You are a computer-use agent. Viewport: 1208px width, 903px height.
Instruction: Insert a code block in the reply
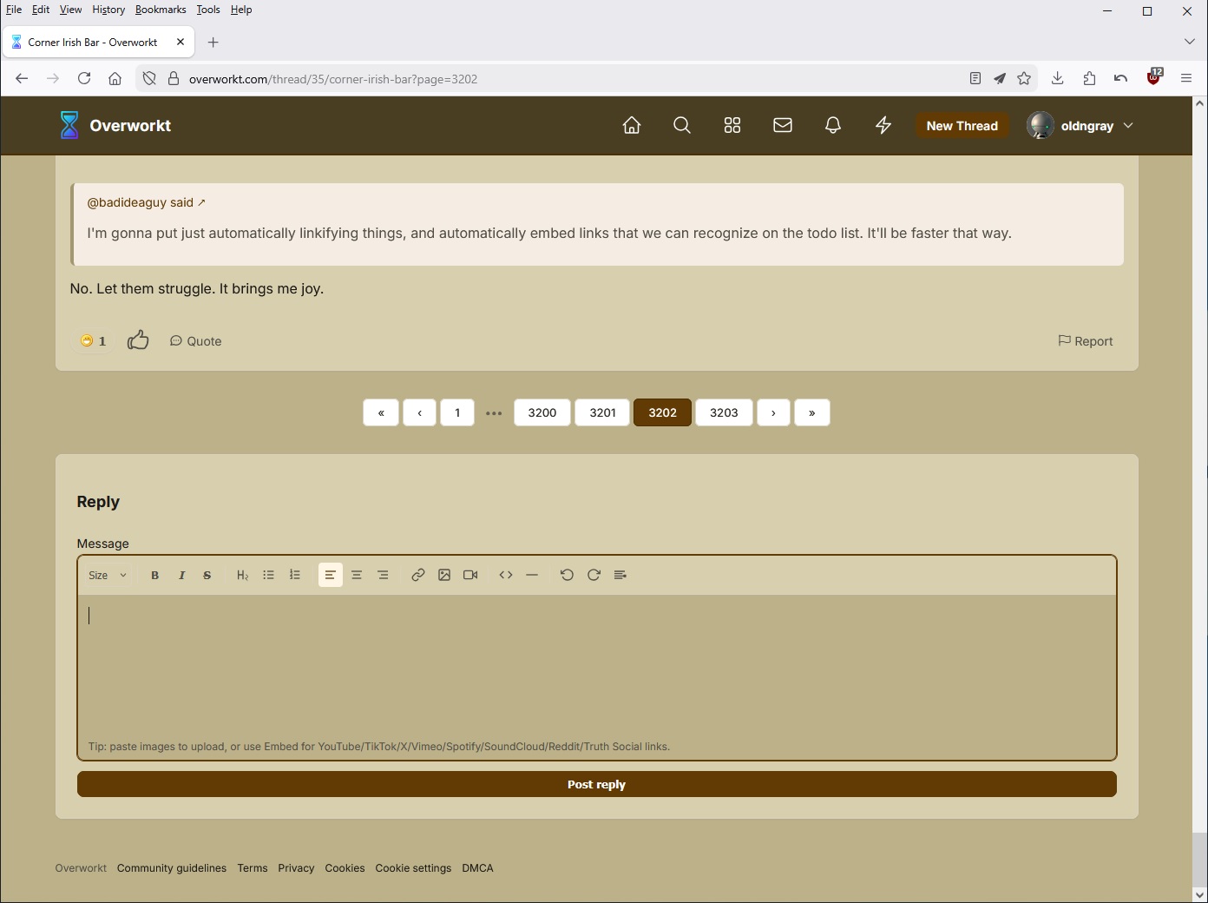pyautogui.click(x=506, y=575)
